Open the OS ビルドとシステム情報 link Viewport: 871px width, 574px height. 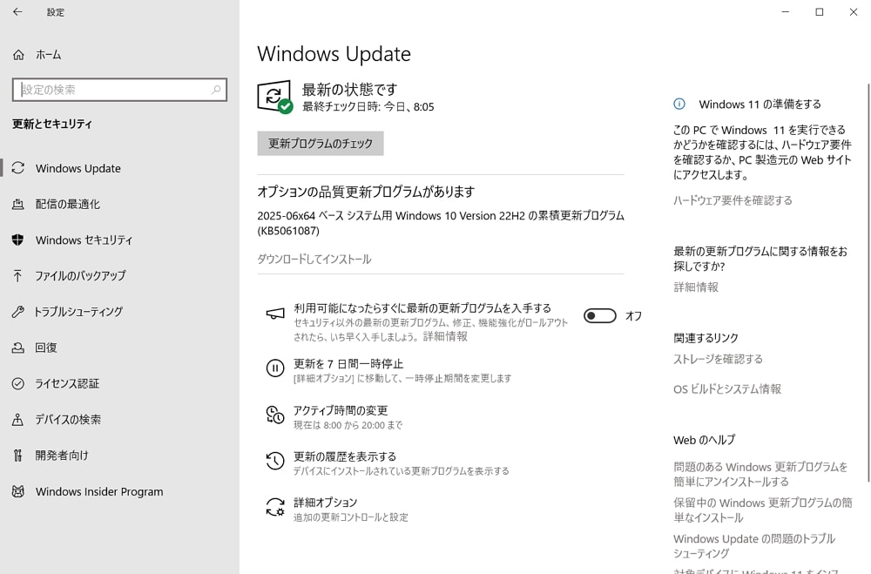point(727,389)
